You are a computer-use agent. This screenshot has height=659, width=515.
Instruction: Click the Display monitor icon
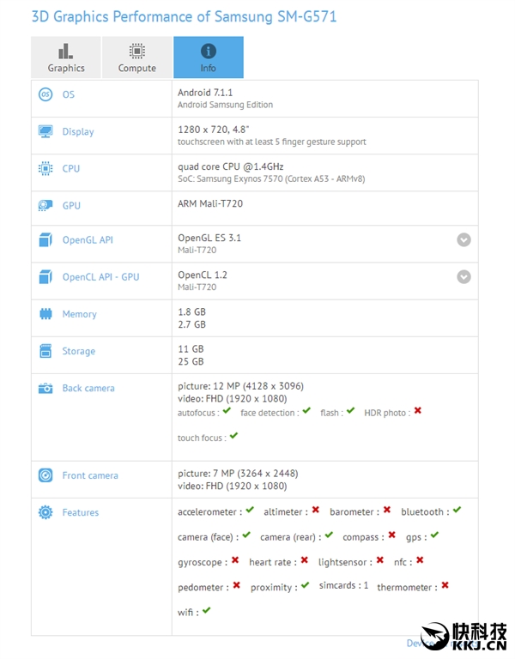click(45, 131)
